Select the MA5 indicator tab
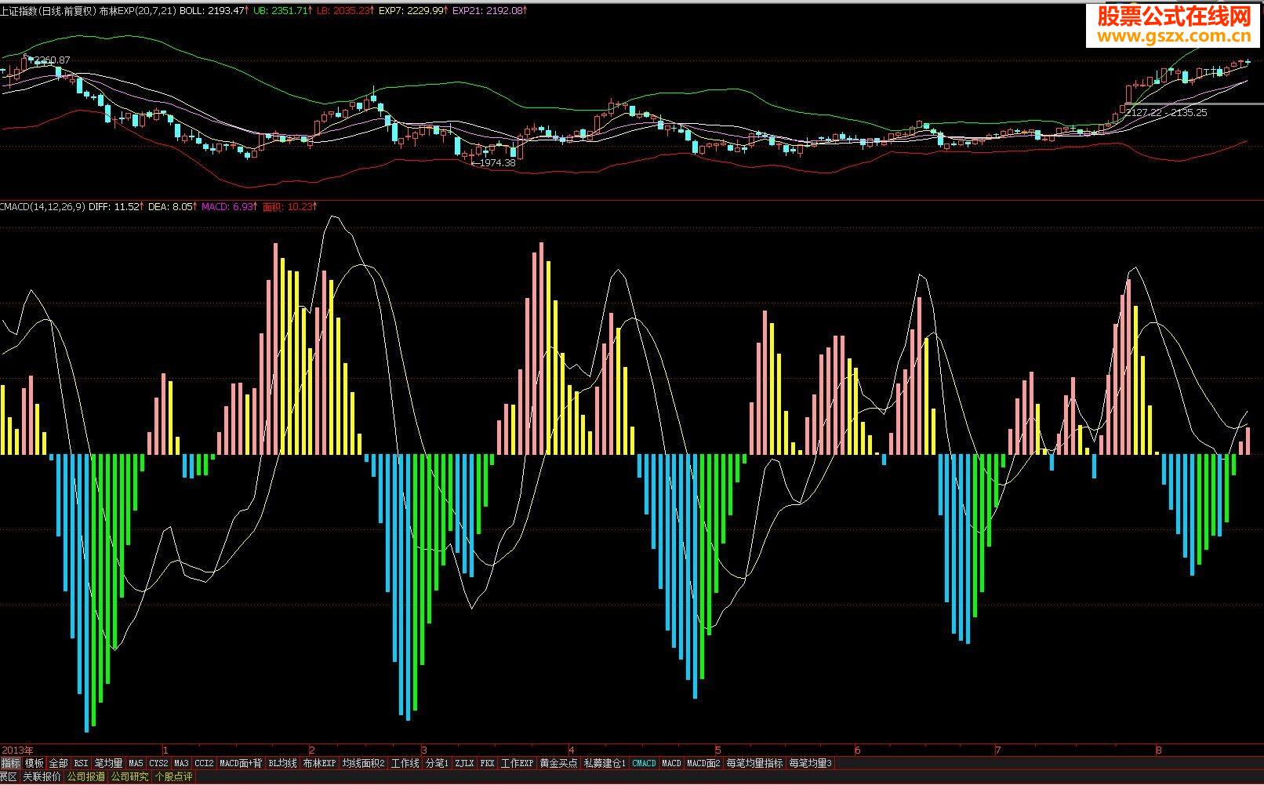This screenshot has height=785, width=1264. pos(136,763)
